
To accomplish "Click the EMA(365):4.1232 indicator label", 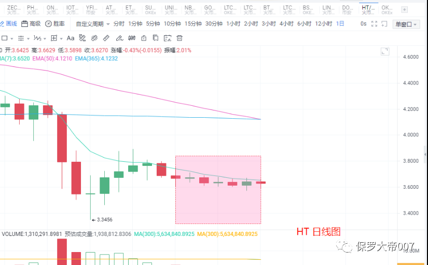I will click(96, 59).
